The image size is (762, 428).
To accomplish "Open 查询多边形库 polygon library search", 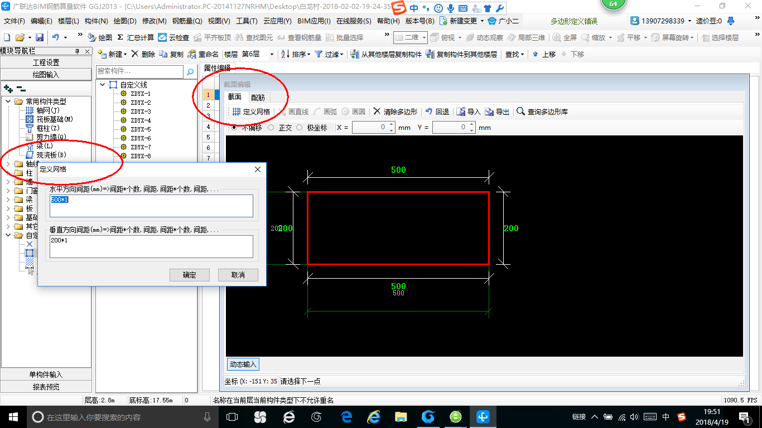I will click(x=542, y=111).
